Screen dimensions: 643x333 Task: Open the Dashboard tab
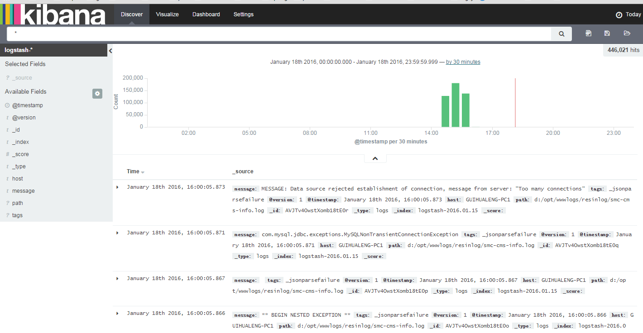[206, 14]
